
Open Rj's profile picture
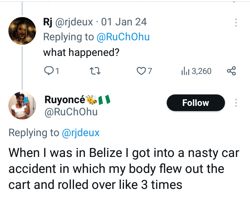pos(22,31)
